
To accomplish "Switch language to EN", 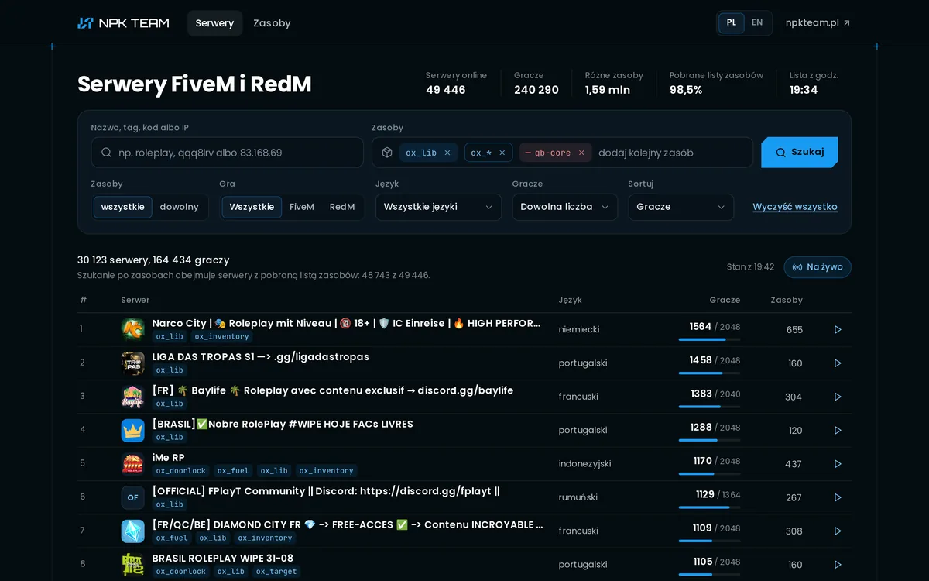I will pyautogui.click(x=757, y=22).
